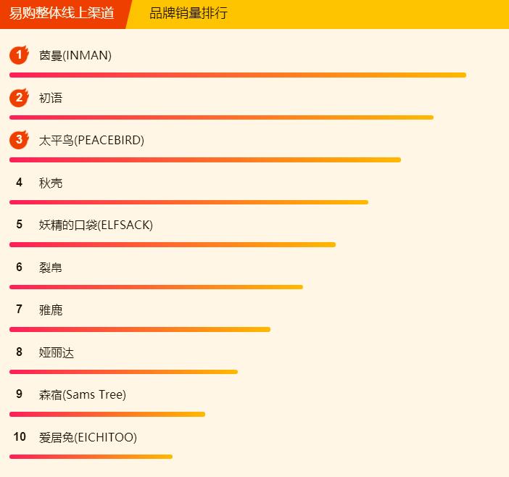Open the 娅丽达 brand link
509x477 pixels.
[x=57, y=352]
